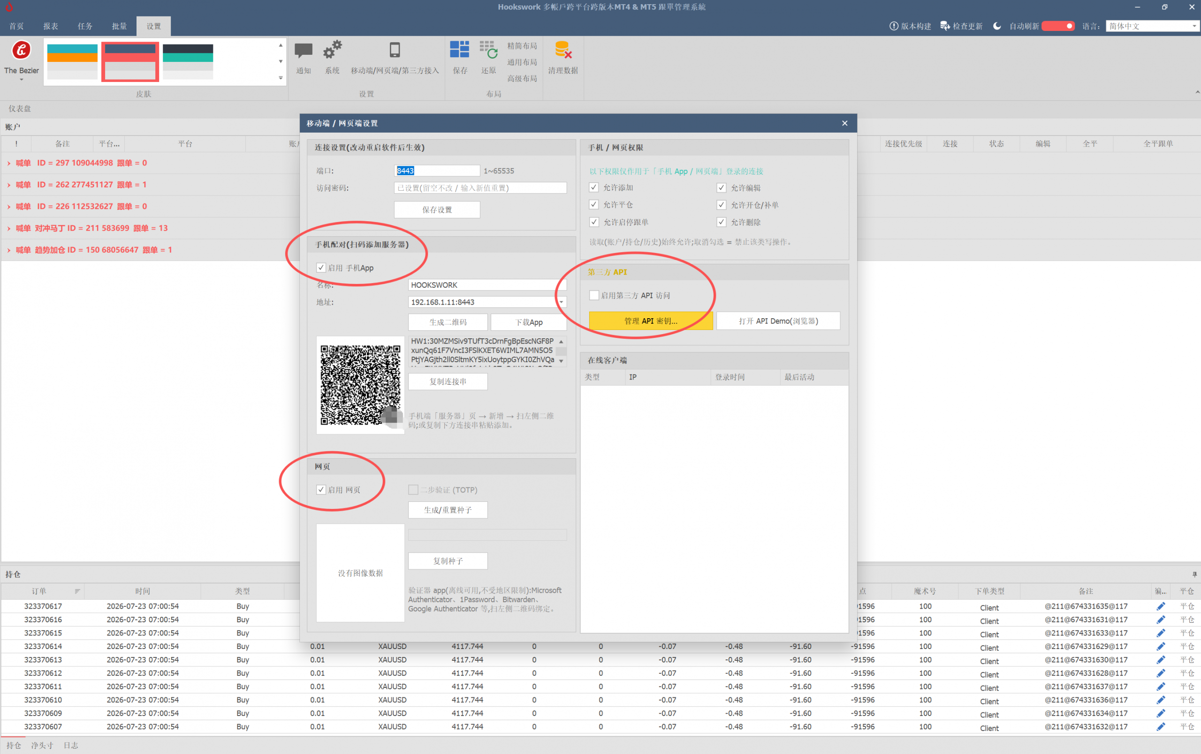Turn off the 自动刷新 toggle switch

tap(1058, 26)
